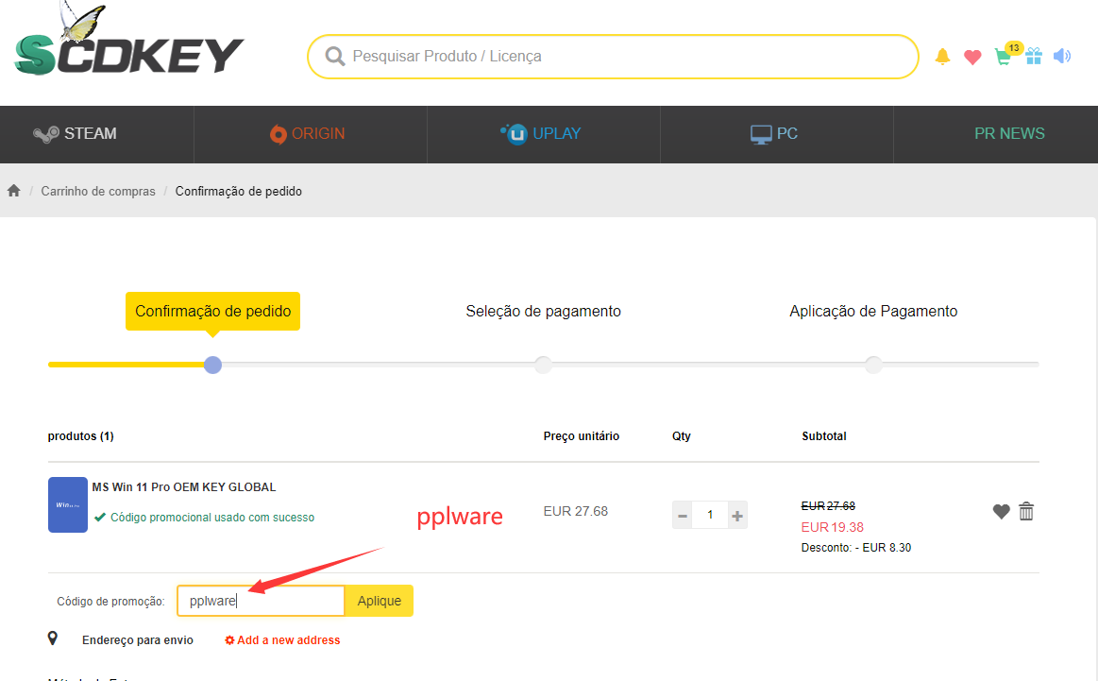Go to Carrinho de compras breadcrumb
The width and height of the screenshot is (1098, 681).
tap(98, 191)
